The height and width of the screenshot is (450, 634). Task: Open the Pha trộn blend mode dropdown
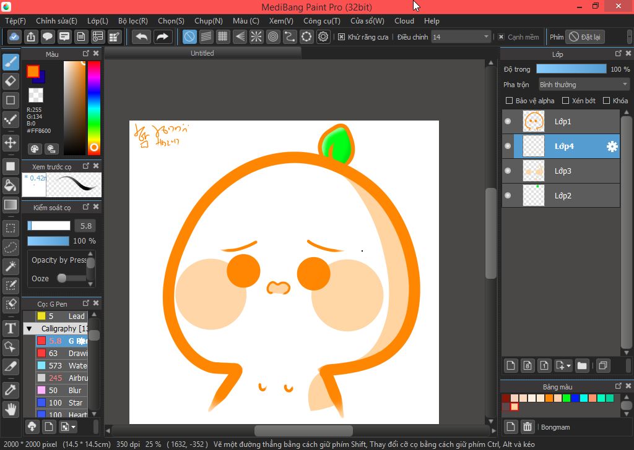(x=583, y=85)
